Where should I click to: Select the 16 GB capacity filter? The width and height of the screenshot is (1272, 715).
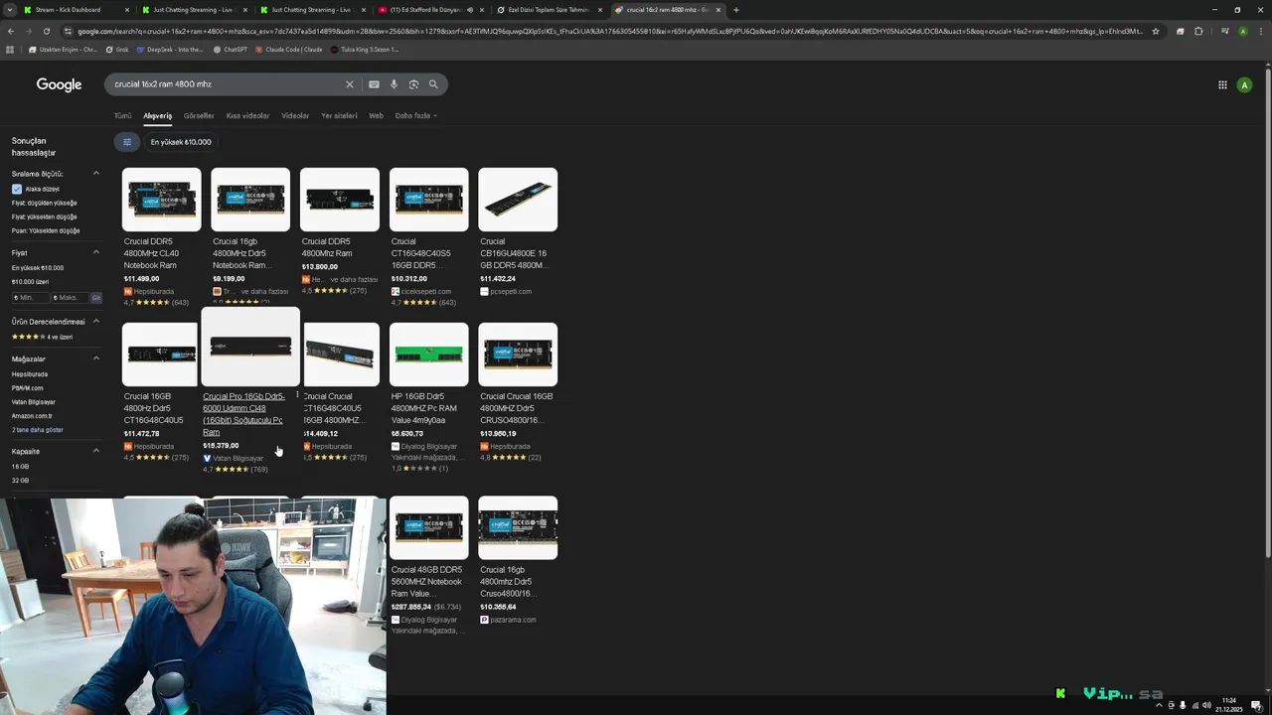point(20,467)
